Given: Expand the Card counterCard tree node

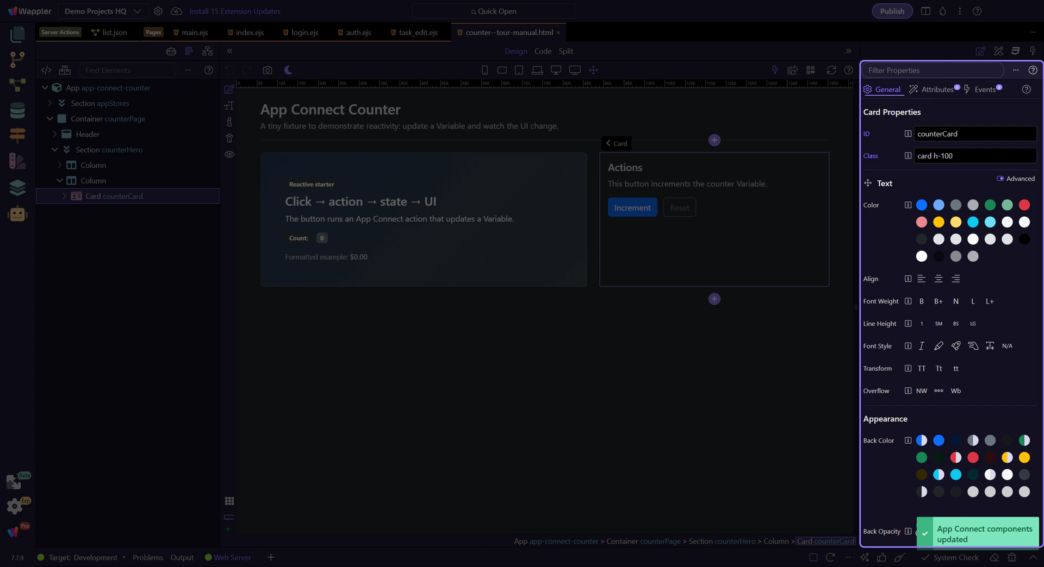Looking at the screenshot, I should coord(65,196).
